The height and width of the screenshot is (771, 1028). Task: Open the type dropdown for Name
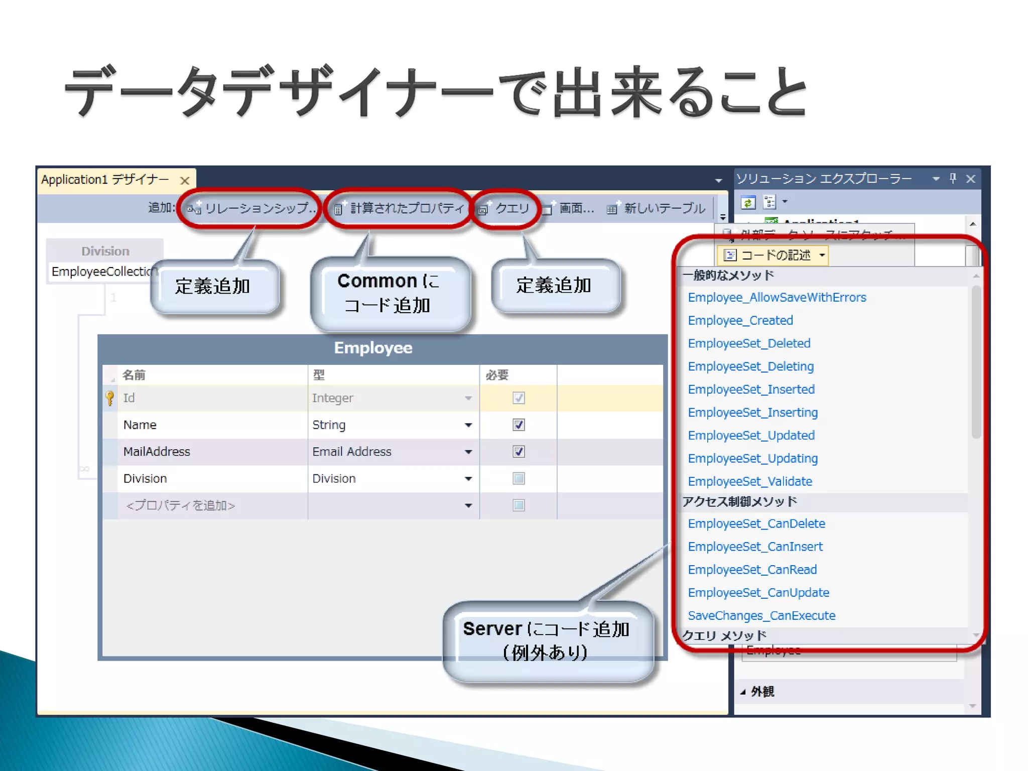(x=468, y=425)
